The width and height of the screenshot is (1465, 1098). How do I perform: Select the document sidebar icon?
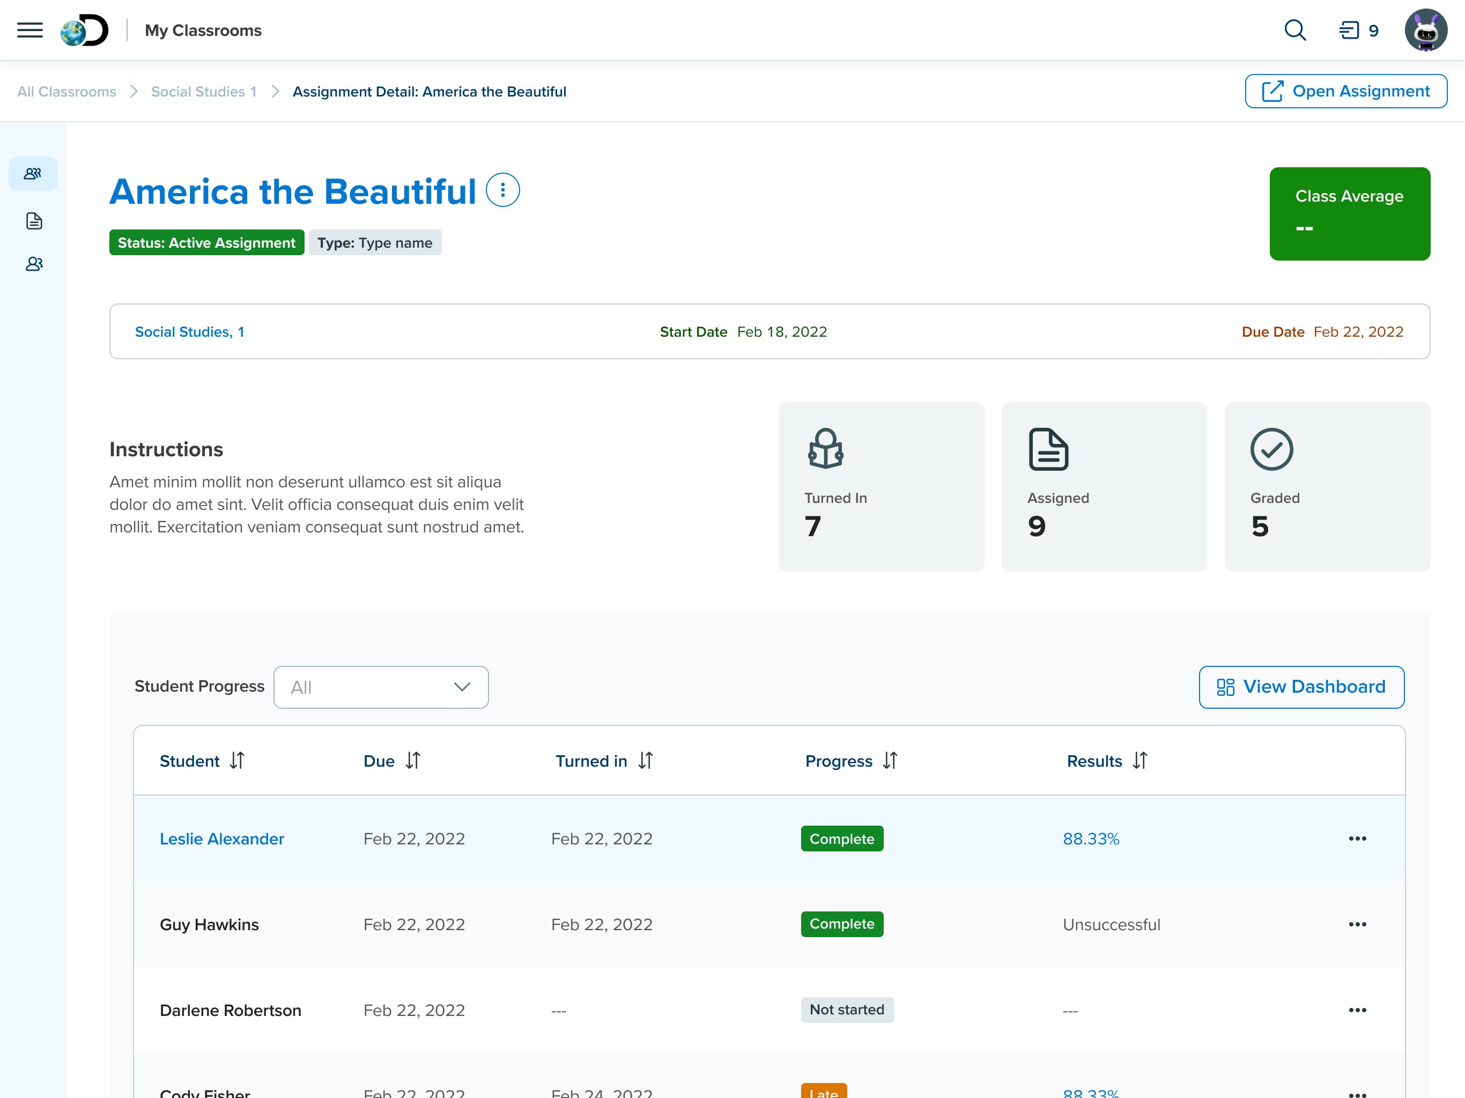coord(34,220)
